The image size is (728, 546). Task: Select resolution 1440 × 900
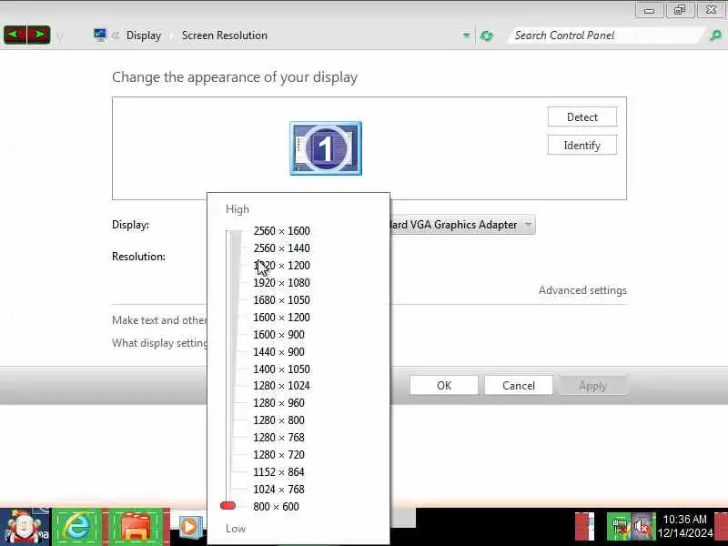(x=278, y=352)
